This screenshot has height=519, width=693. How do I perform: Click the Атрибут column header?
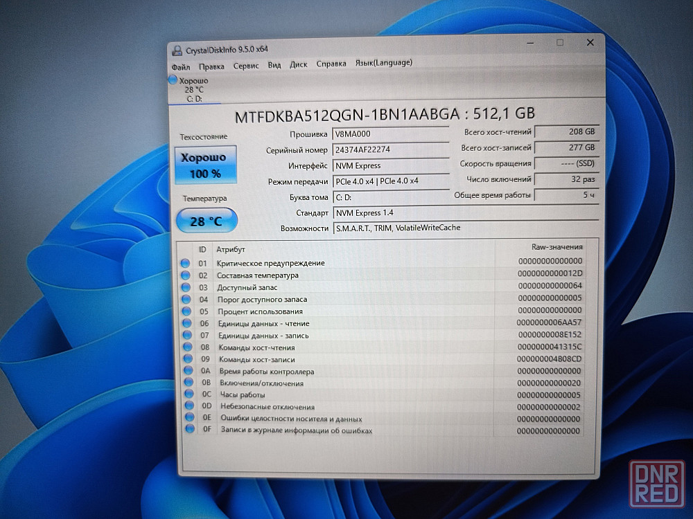[231, 249]
